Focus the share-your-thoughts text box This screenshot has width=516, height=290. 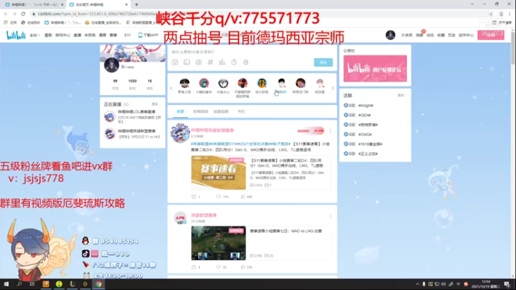[252, 52]
